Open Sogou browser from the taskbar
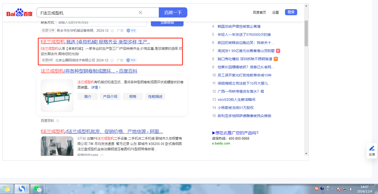Viewport: 378px width, 194px height. click(22, 189)
